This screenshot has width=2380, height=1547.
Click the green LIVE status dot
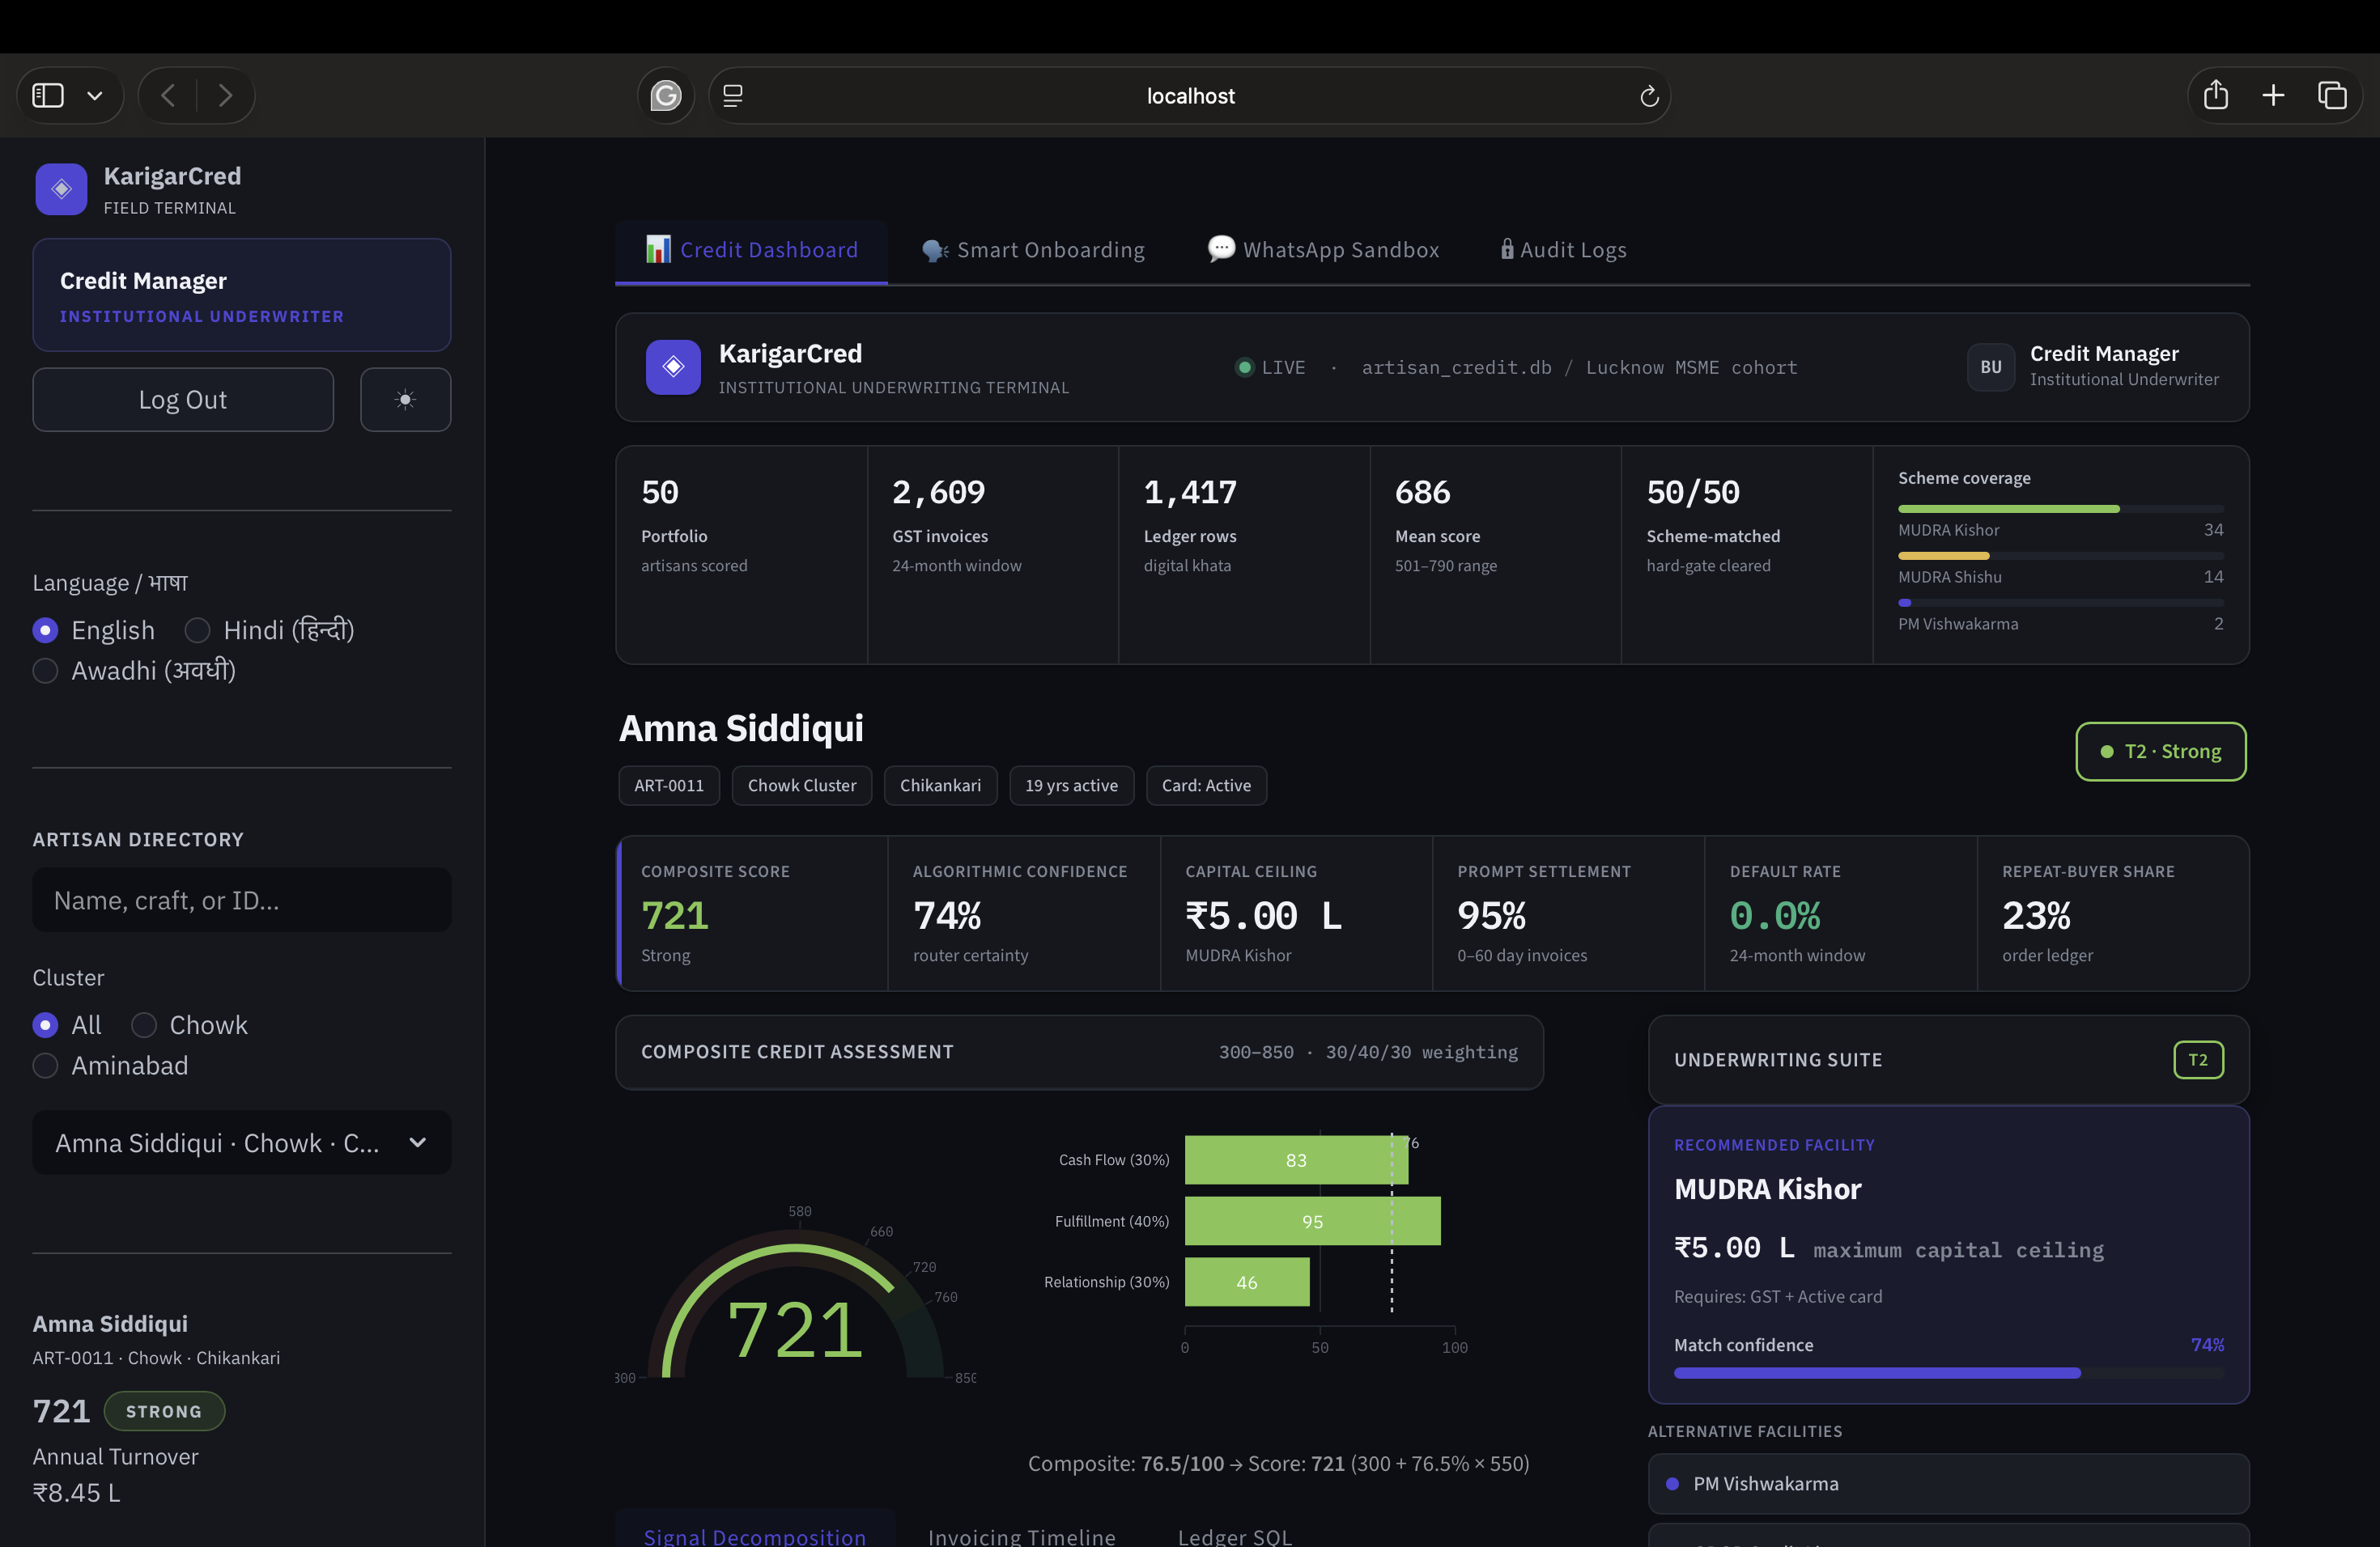click(1245, 368)
